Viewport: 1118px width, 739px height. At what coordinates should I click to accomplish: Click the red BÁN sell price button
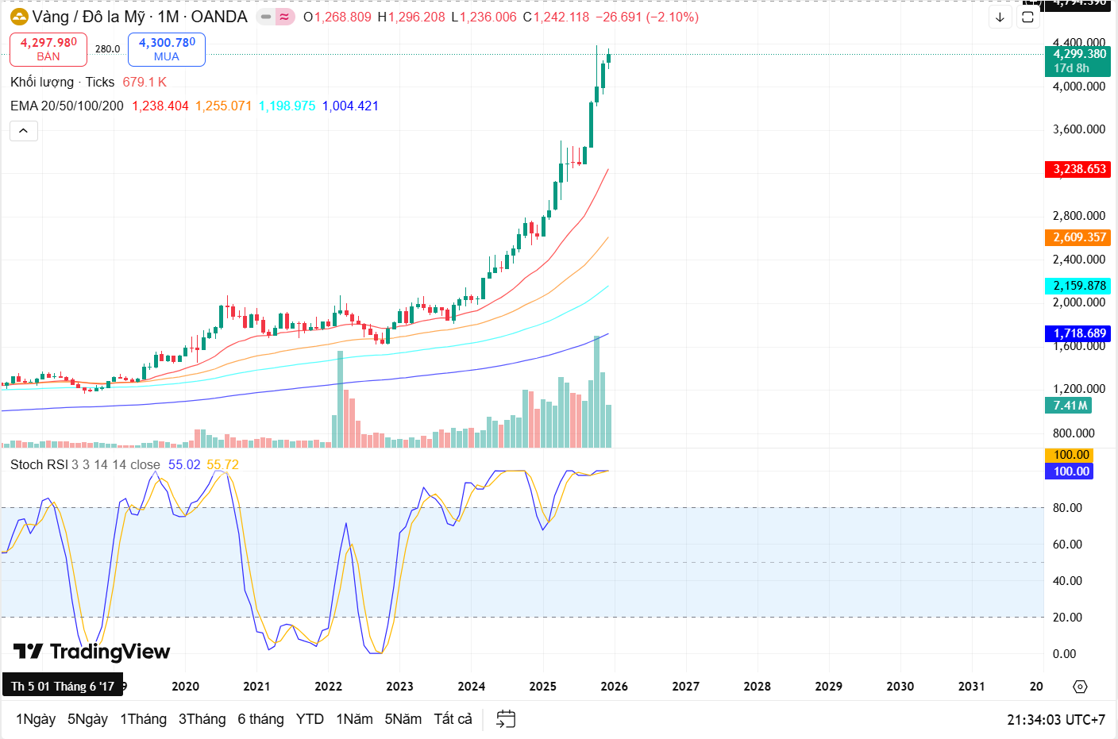48,49
